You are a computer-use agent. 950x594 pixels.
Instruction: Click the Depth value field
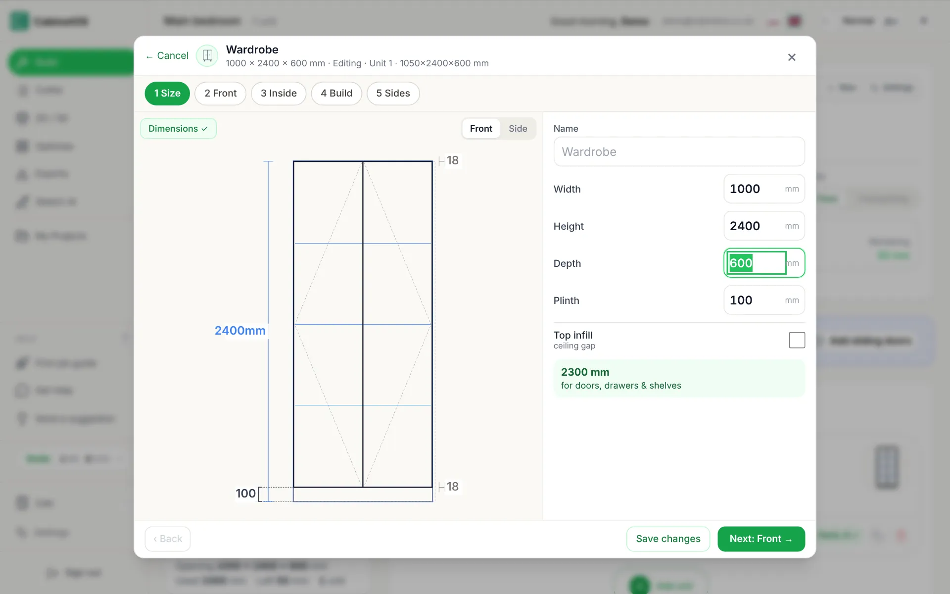764,263
